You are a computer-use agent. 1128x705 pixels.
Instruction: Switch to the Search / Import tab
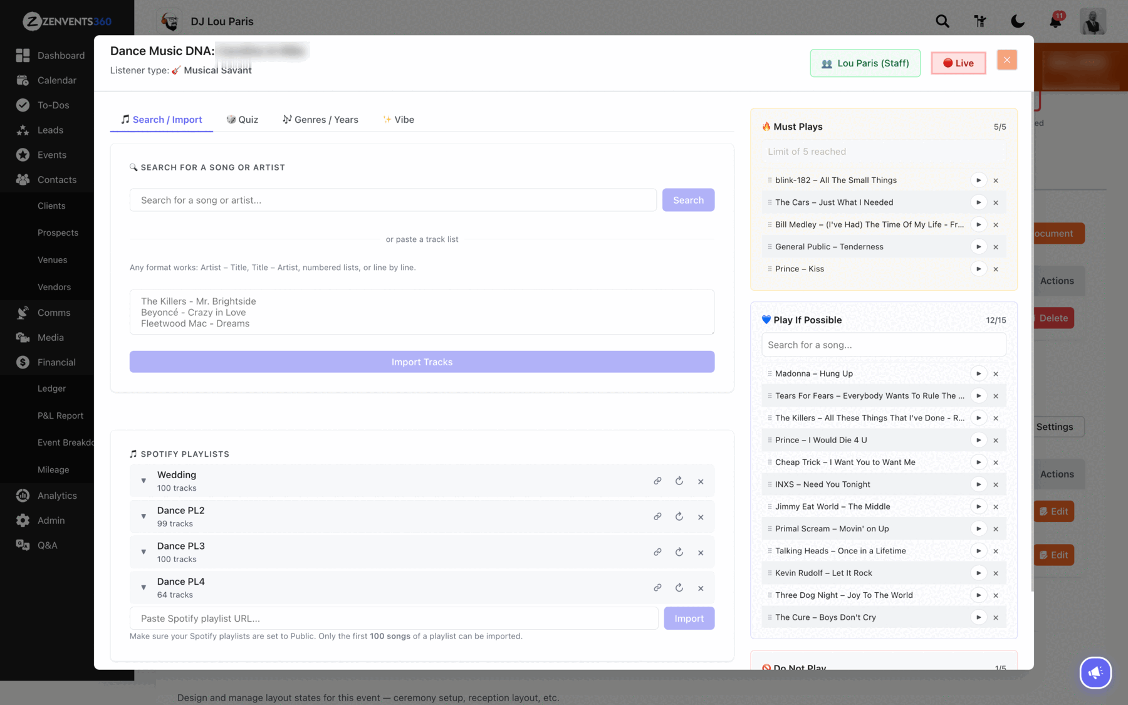[x=162, y=120]
